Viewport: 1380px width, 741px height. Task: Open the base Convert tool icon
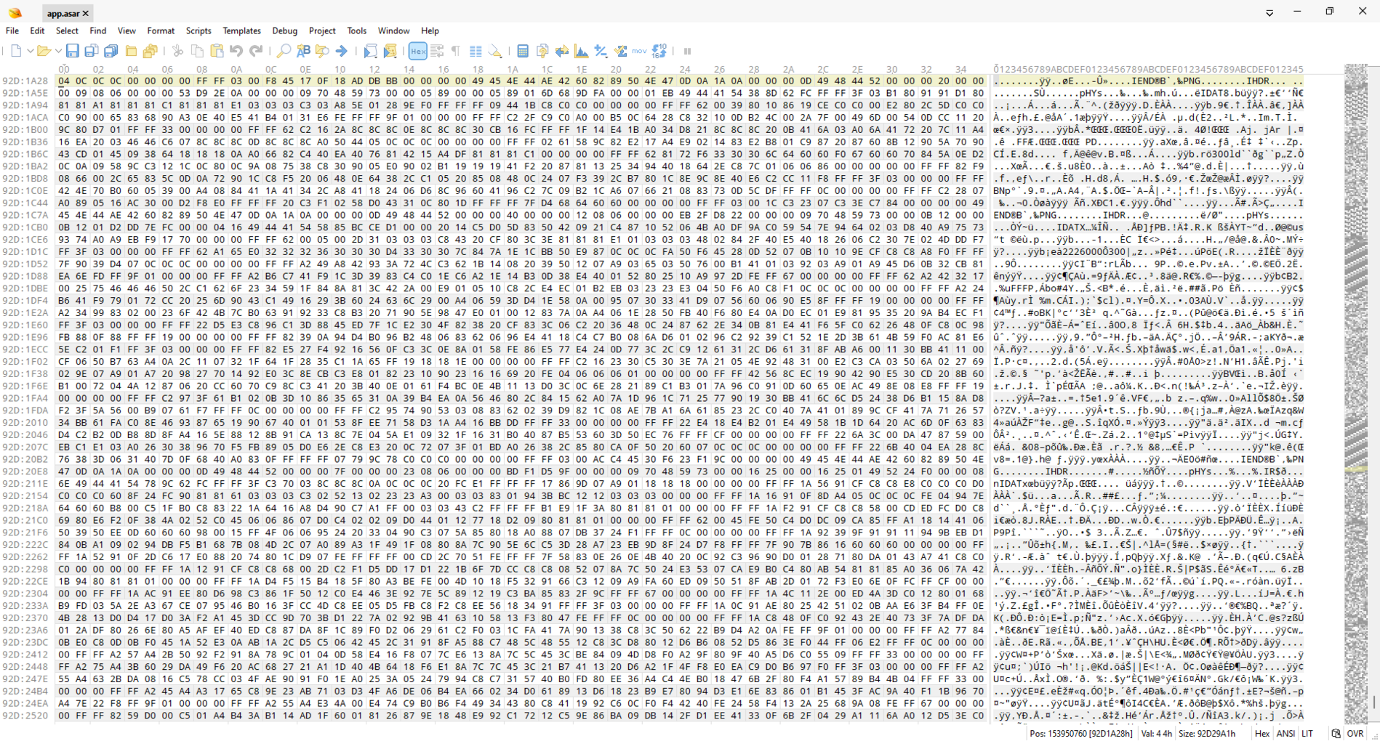tap(659, 51)
